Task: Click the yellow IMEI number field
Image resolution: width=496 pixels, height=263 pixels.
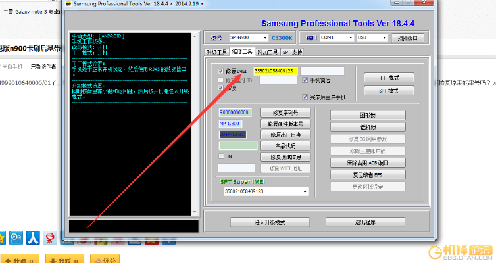Action: tap(276, 71)
